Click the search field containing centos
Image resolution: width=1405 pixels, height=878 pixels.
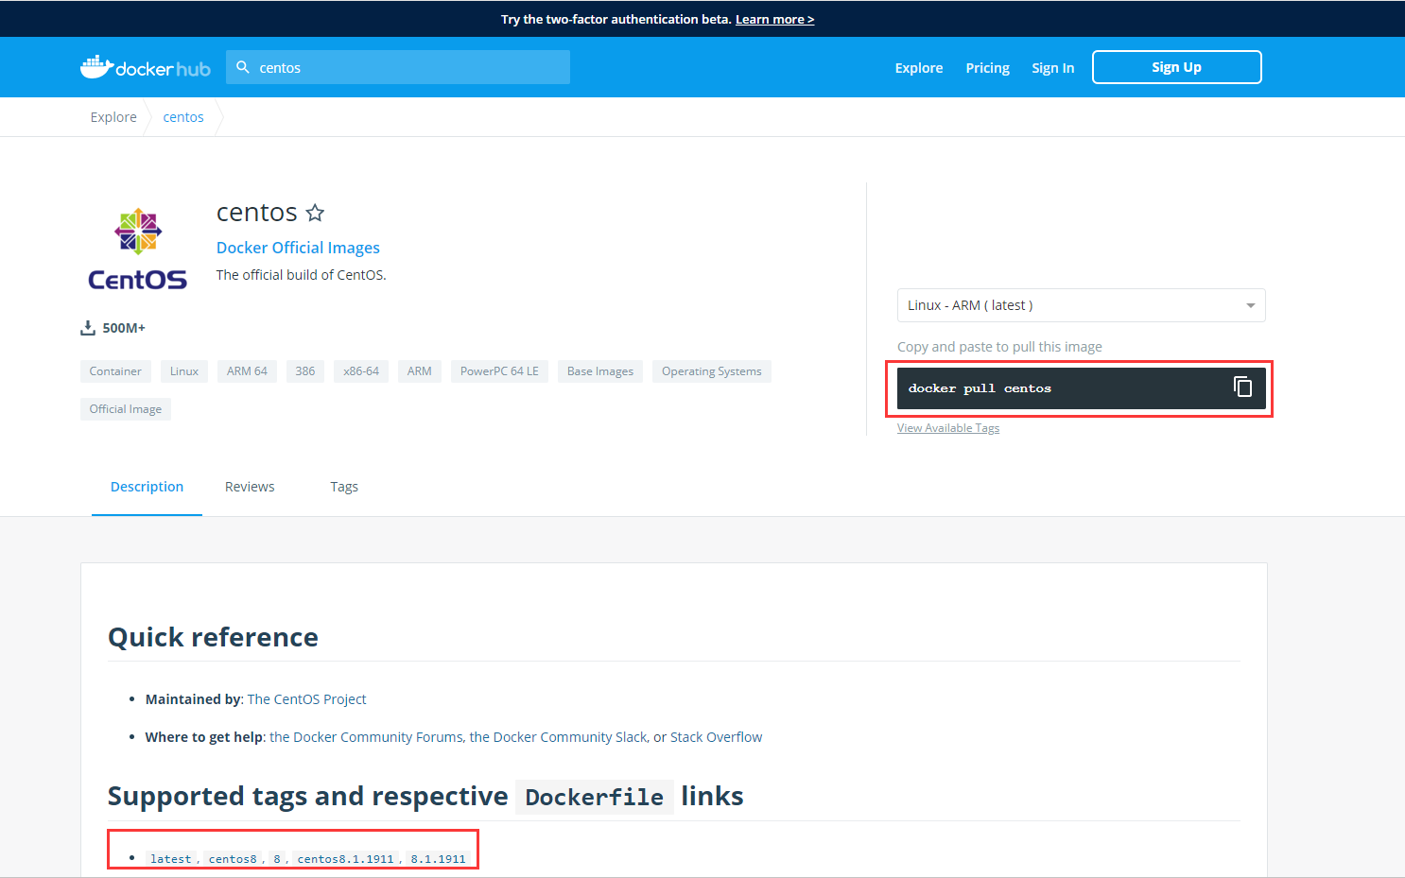397,67
